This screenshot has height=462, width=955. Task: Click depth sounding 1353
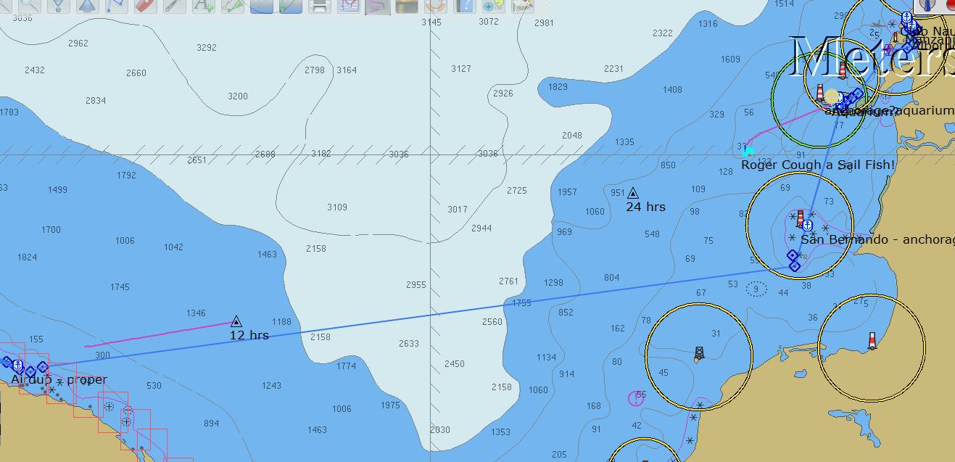tap(501, 432)
